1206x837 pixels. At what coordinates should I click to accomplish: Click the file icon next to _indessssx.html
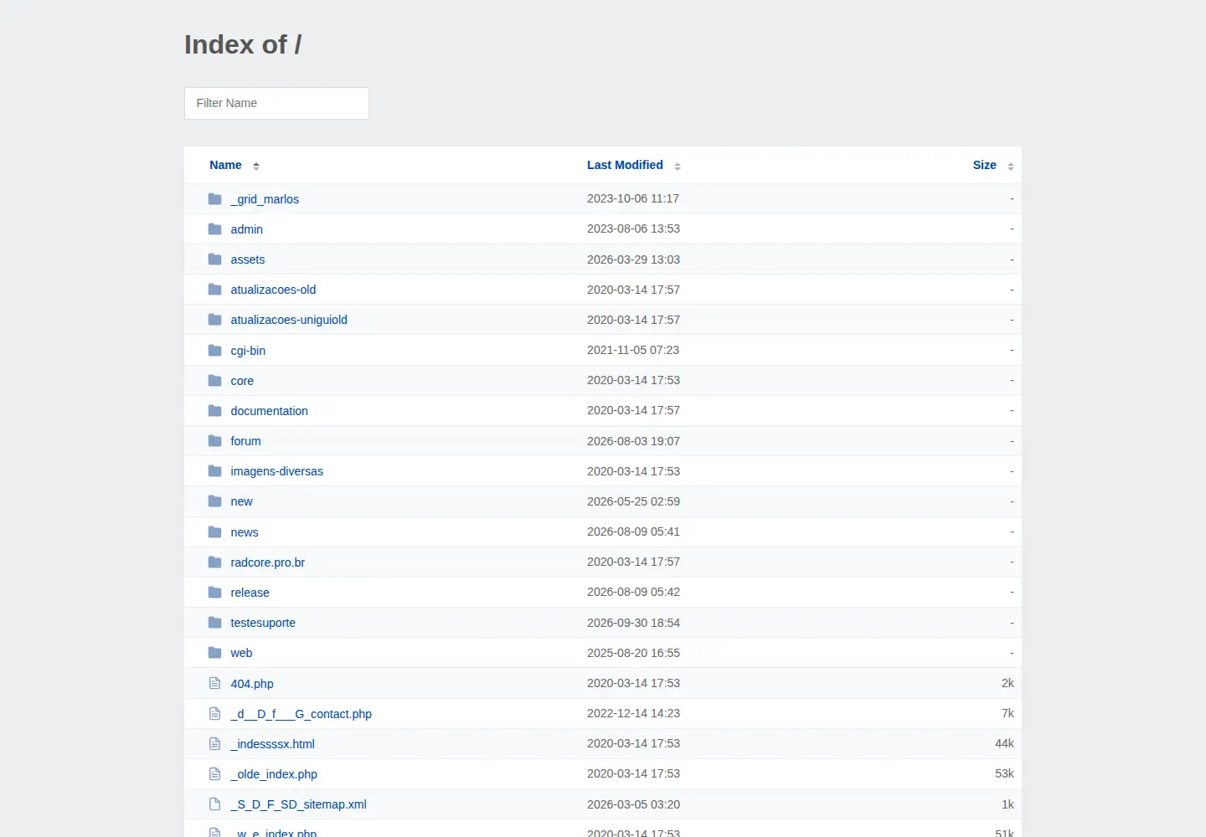(x=215, y=744)
